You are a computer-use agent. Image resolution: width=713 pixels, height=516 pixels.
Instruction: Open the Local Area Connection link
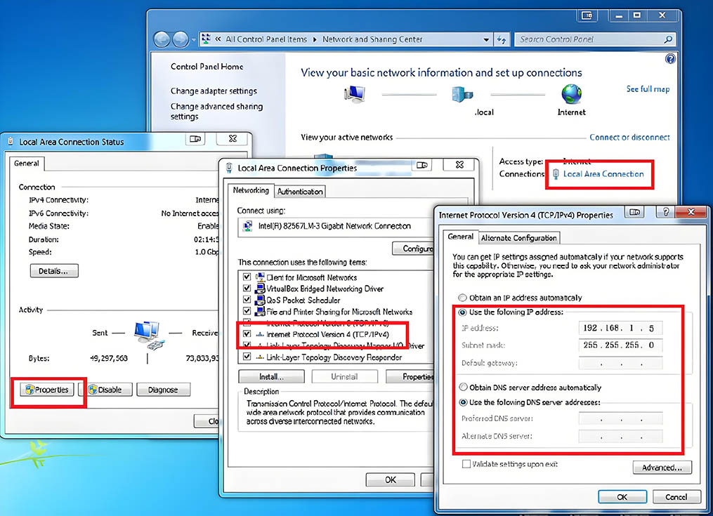pyautogui.click(x=603, y=173)
